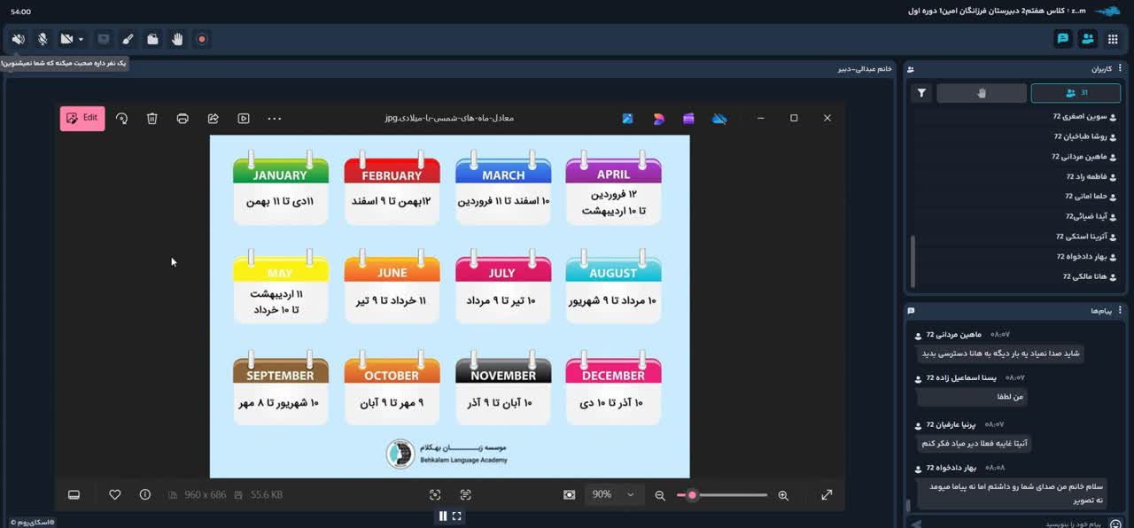The width and height of the screenshot is (1134, 528).
Task: Print the calendar image
Action: point(183,119)
